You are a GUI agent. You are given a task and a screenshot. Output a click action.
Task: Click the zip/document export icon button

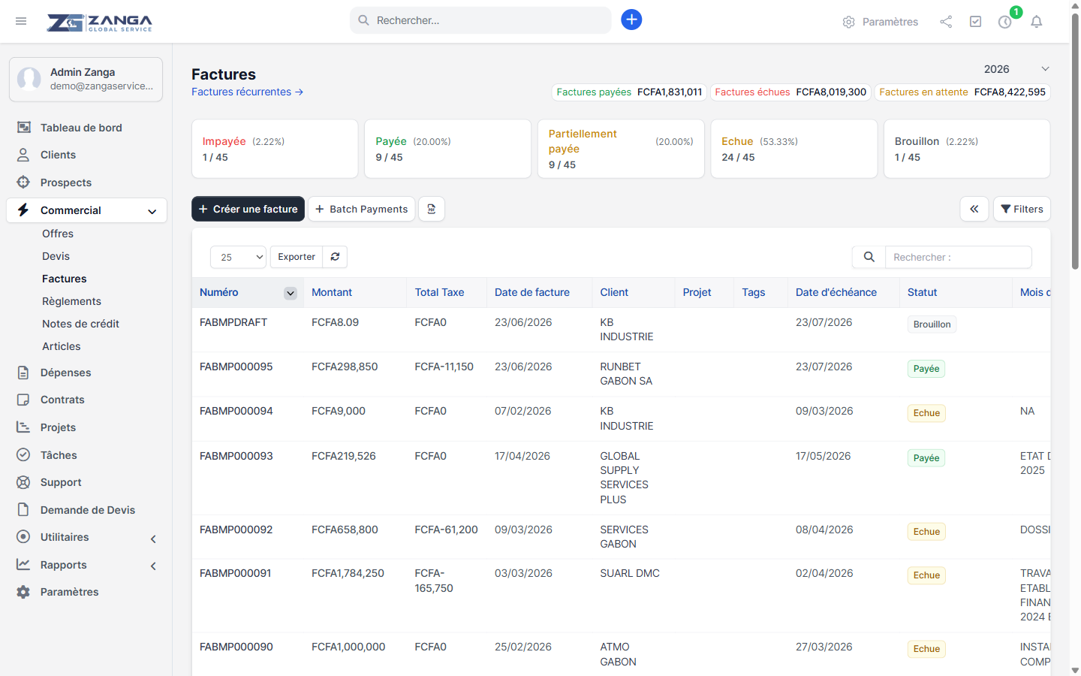432,209
